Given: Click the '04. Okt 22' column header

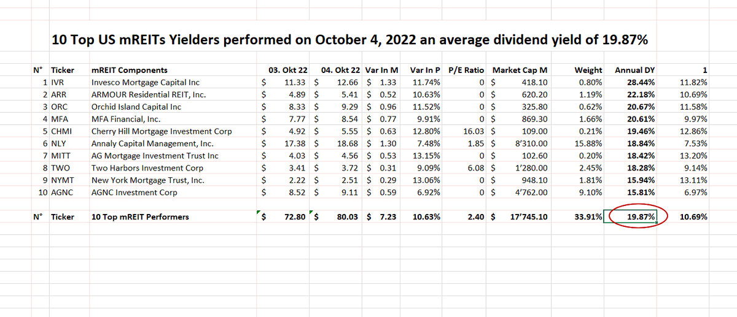Looking at the screenshot, I should [x=340, y=71].
